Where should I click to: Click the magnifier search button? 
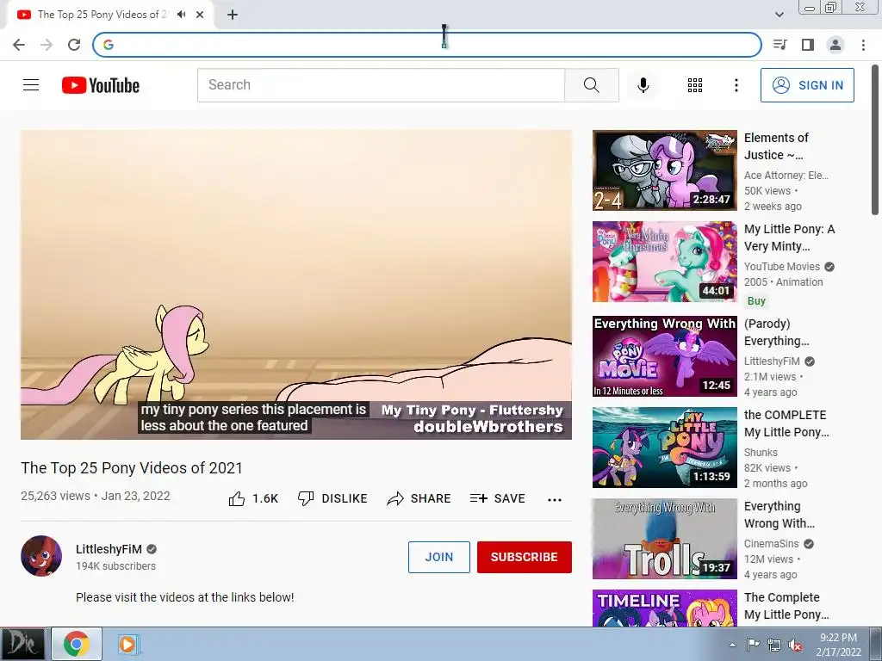(591, 85)
